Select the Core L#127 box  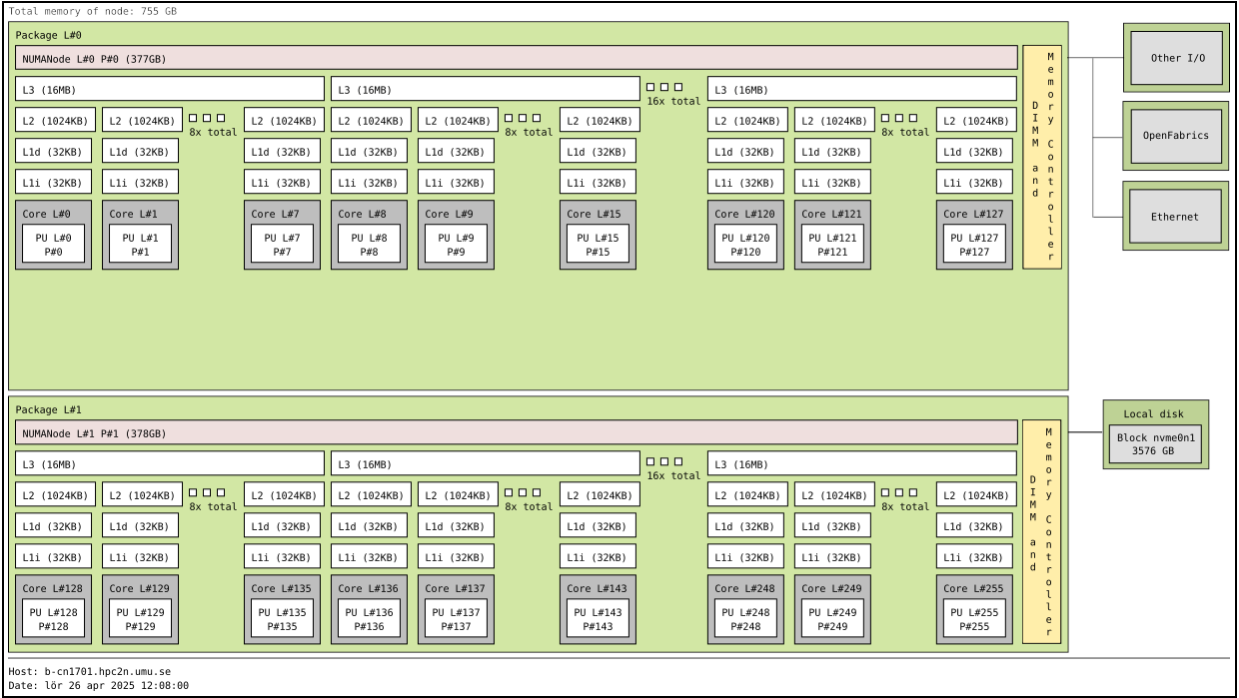pyautogui.click(x=974, y=213)
